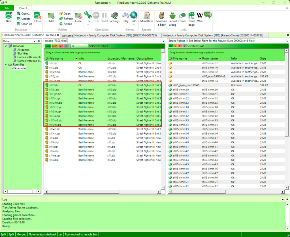Update the database via Update button
The image size is (290, 237).
(24, 19)
